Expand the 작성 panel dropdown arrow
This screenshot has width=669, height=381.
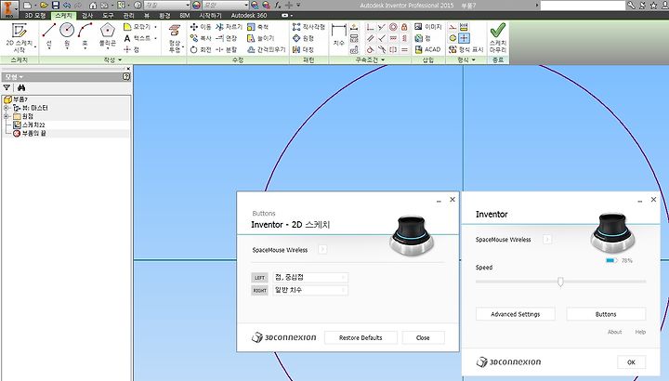(120, 60)
